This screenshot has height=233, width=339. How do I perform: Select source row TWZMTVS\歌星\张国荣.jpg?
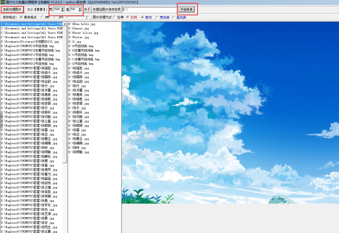coord(32,77)
